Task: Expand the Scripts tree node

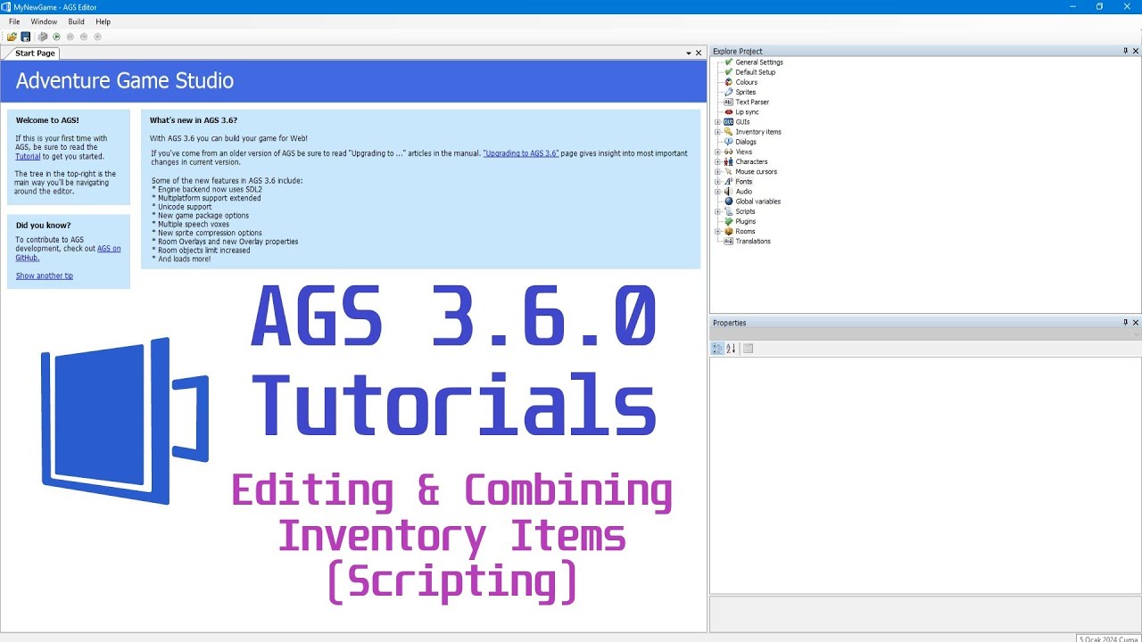Action: 717,211
